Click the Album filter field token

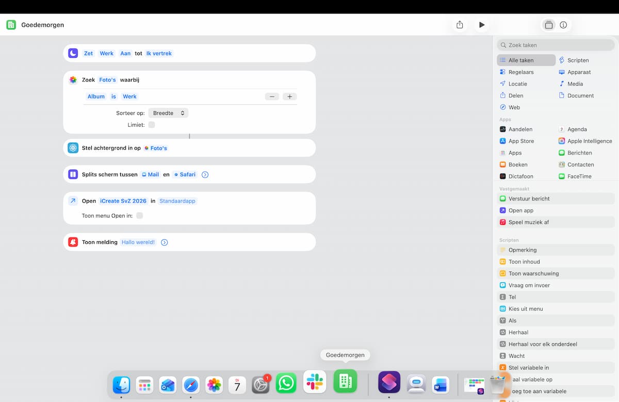pos(96,96)
